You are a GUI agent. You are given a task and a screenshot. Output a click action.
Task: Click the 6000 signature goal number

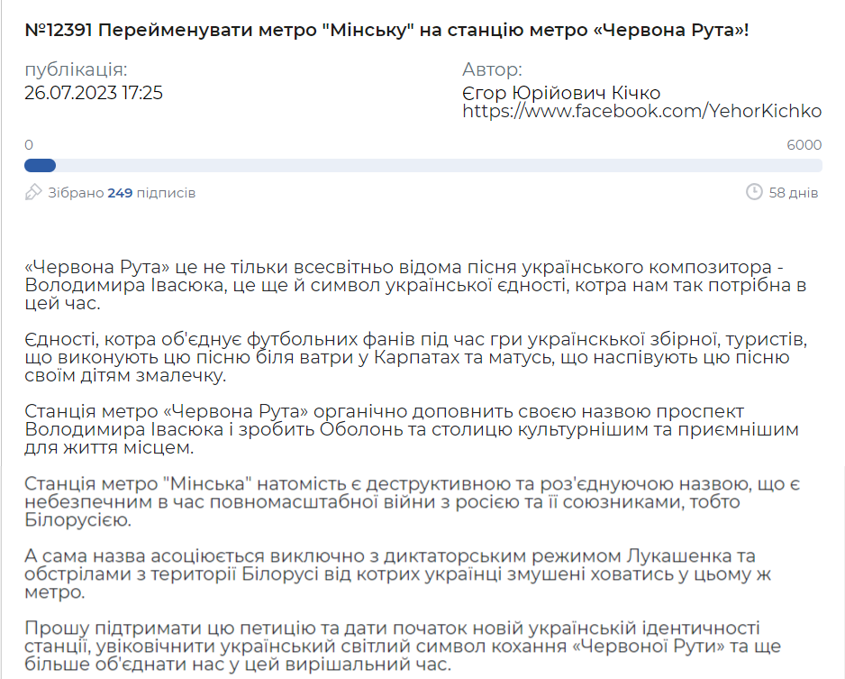pos(804,145)
